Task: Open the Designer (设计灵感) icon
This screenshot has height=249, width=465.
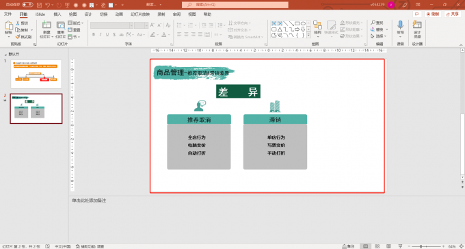Action: click(417, 25)
